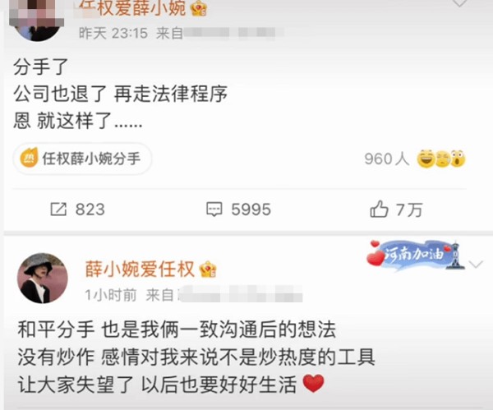Open the 和平分手 post text
The width and height of the screenshot is (493, 410).
coord(196,357)
